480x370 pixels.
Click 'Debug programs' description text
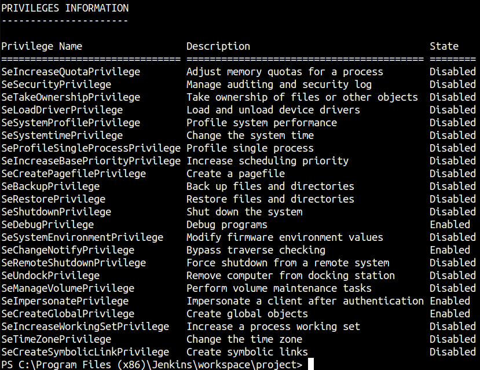pos(227,225)
